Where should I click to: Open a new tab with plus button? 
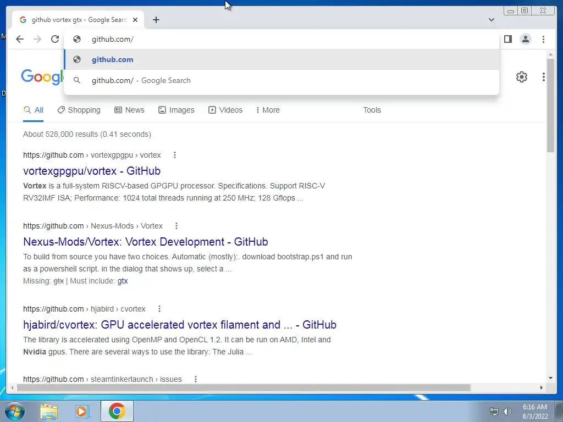156,20
